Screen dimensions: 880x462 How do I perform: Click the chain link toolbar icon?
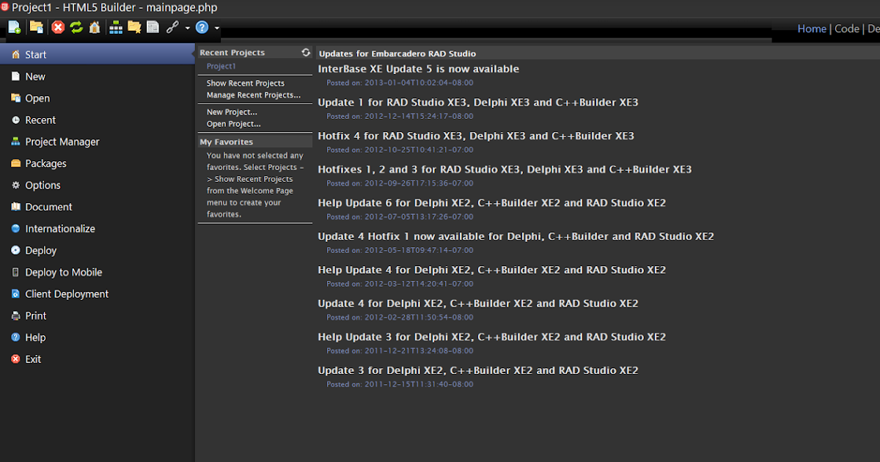172,28
